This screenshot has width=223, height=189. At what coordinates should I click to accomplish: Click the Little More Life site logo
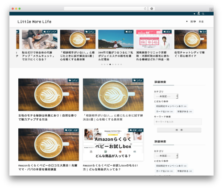(34, 22)
